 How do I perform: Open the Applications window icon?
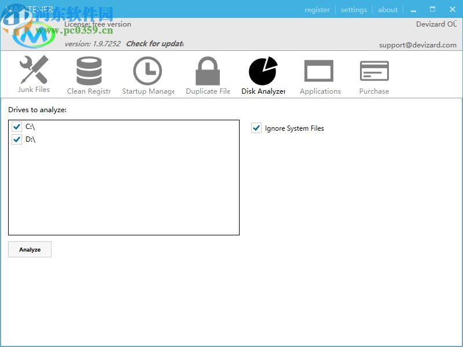[x=319, y=71]
